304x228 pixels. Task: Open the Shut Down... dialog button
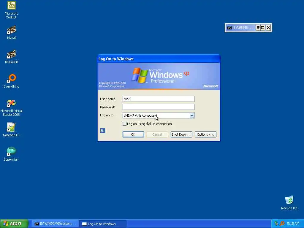pyautogui.click(x=181, y=134)
